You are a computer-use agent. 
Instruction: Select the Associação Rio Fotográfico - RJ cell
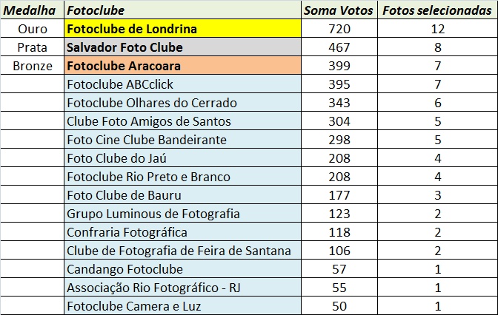click(x=182, y=288)
